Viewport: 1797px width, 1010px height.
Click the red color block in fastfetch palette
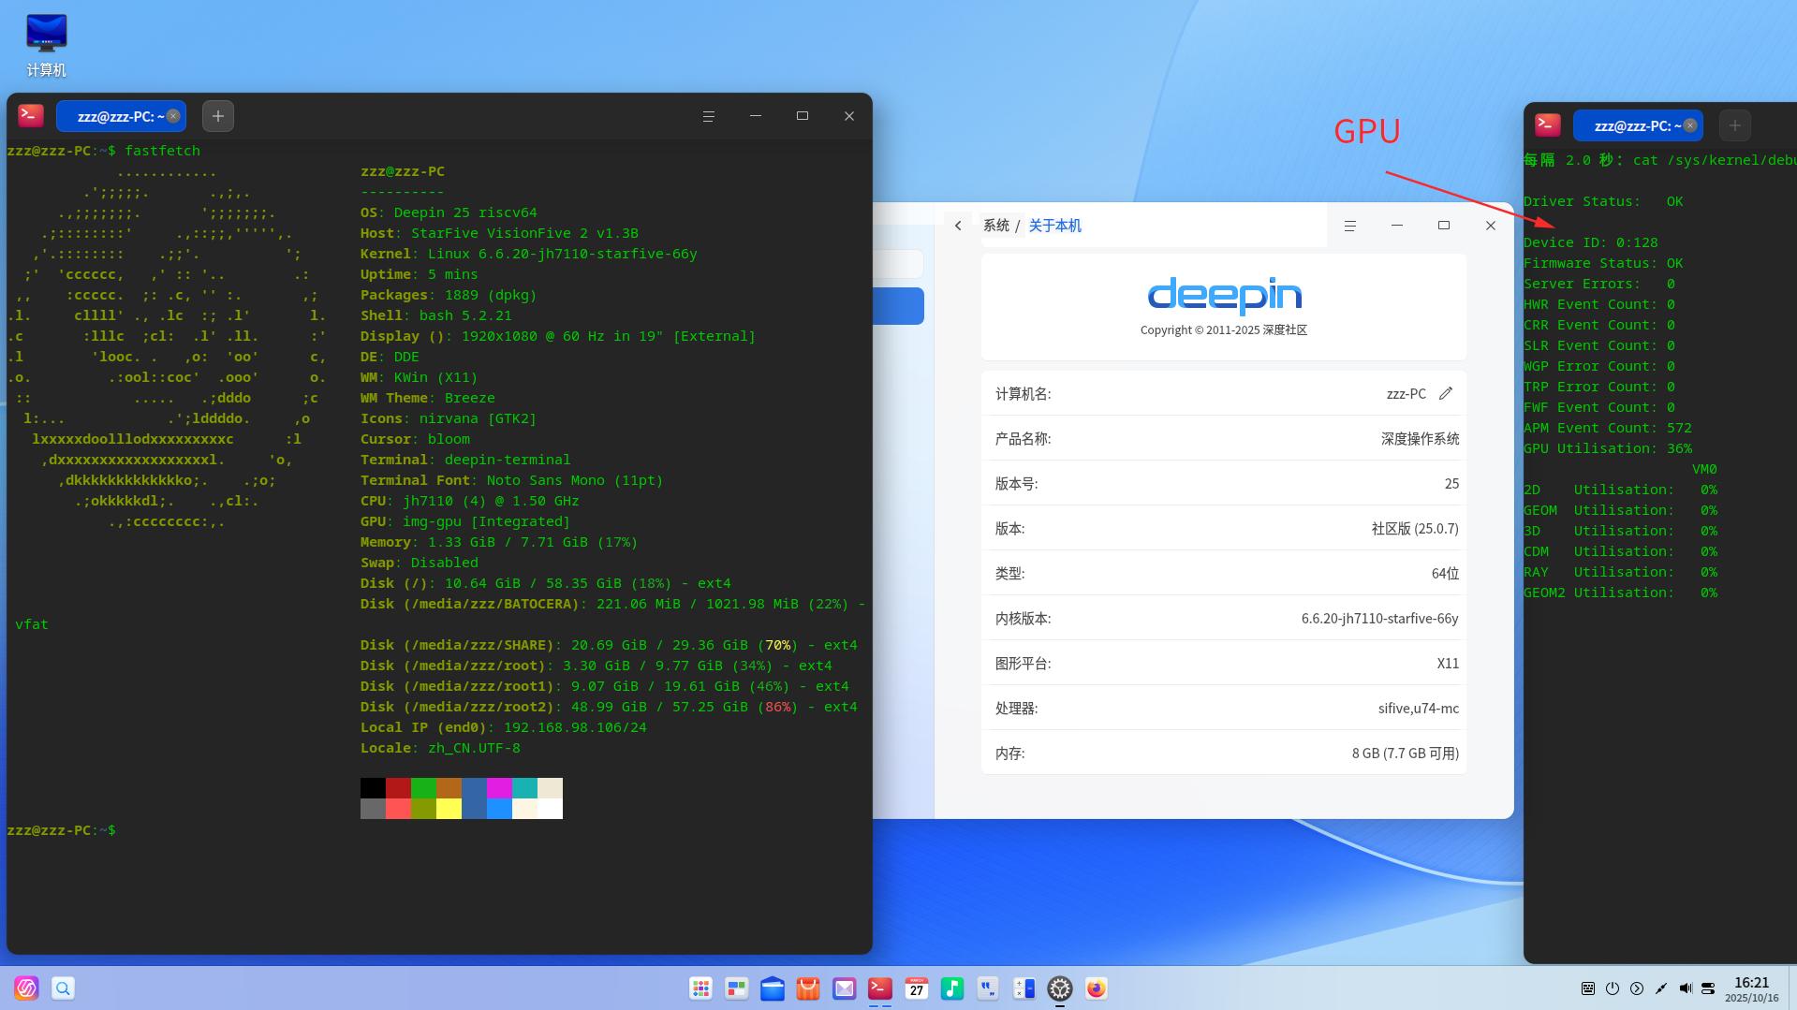[398, 788]
